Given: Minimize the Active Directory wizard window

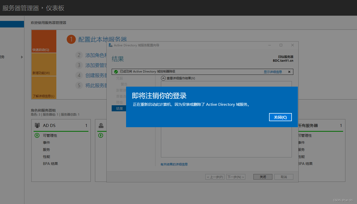Looking at the screenshot, I should coord(270,45).
